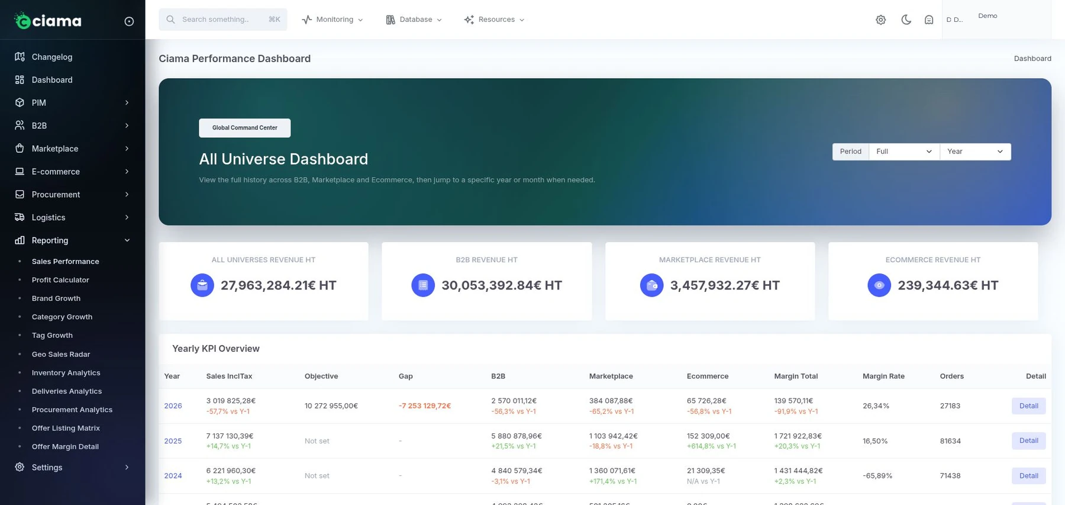
Task: Click the Marketplace revenue wallet icon
Action: point(652,285)
